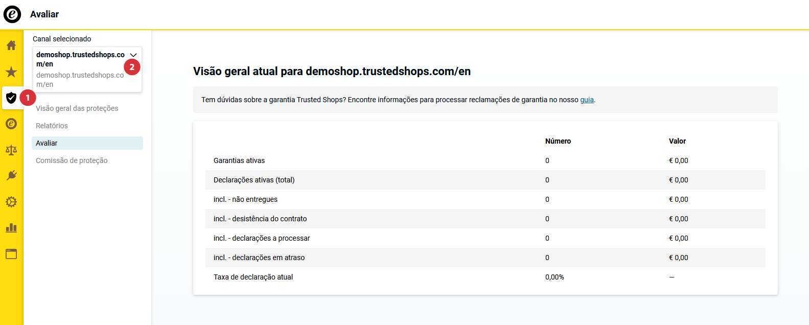Open the demoshop.trustedshops.com/en channel dropdown
Viewport: 809px width, 325px height.
[x=87, y=69]
